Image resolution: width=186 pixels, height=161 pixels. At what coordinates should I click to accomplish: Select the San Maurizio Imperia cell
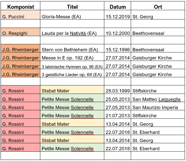coord(158,106)
